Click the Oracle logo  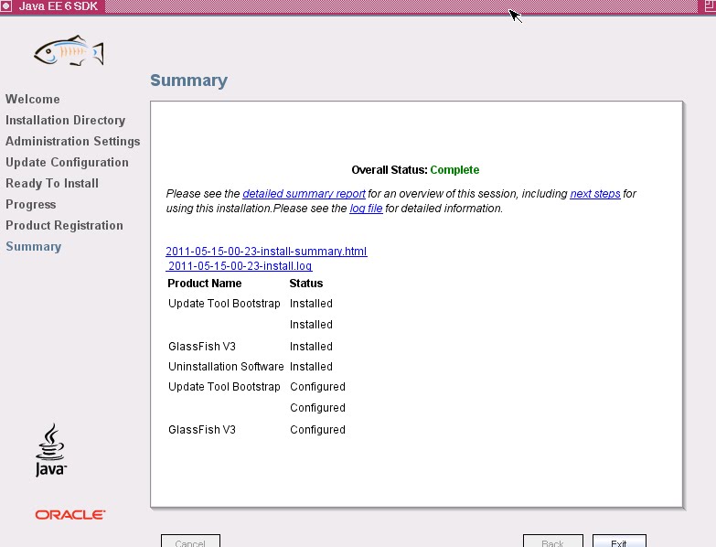pyautogui.click(x=69, y=515)
